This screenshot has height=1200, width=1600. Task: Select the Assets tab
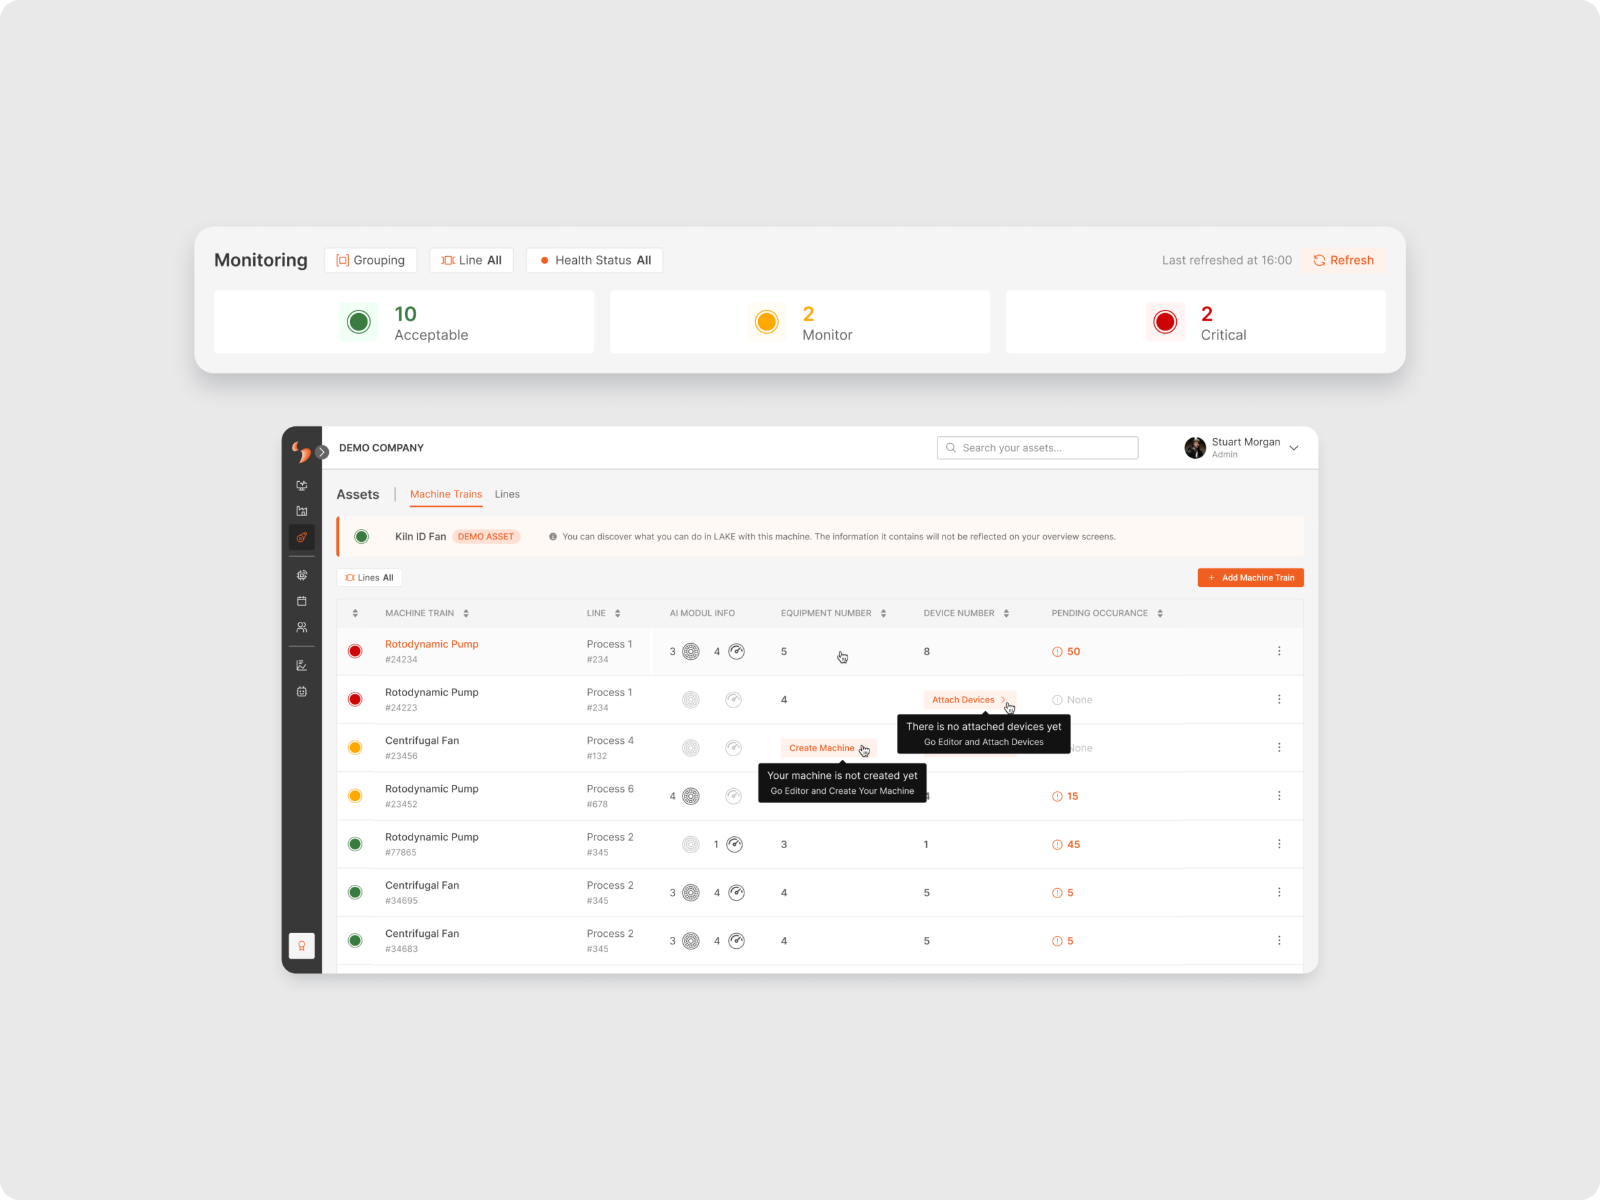tap(357, 494)
